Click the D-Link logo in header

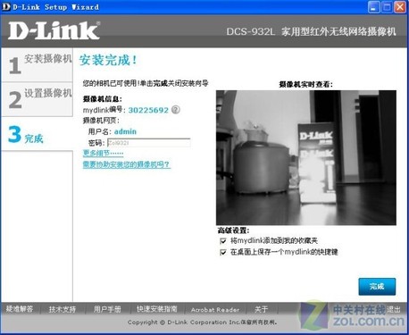pos(54,30)
